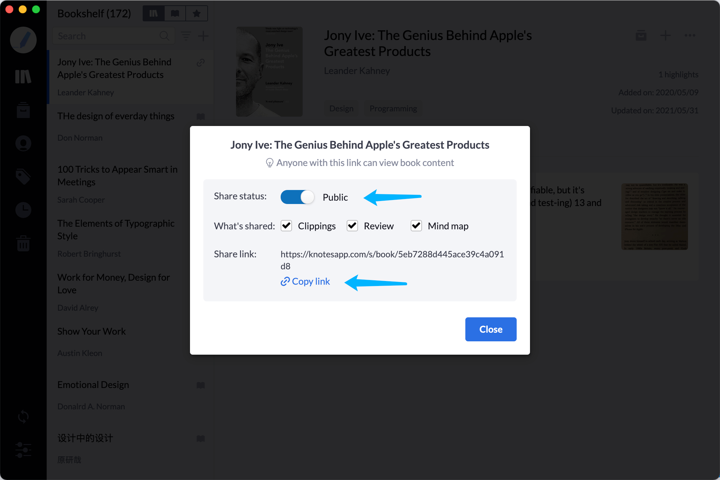
Task: Click author Robert Bringhurst in list
Action: pos(89,254)
